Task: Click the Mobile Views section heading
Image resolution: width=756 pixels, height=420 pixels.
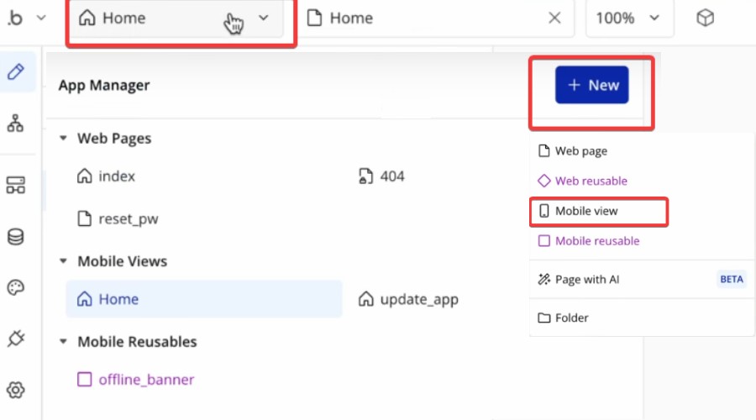Action: pyautogui.click(x=123, y=261)
